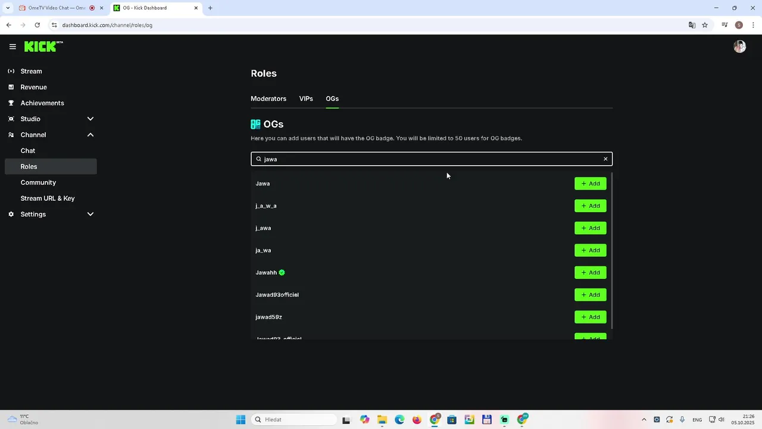The height and width of the screenshot is (429, 762).
Task: Show hidden system tray icons
Action: pyautogui.click(x=644, y=419)
